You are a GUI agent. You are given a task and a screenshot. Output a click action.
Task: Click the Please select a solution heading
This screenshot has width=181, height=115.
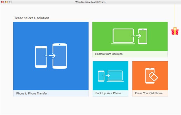[x=31, y=18]
